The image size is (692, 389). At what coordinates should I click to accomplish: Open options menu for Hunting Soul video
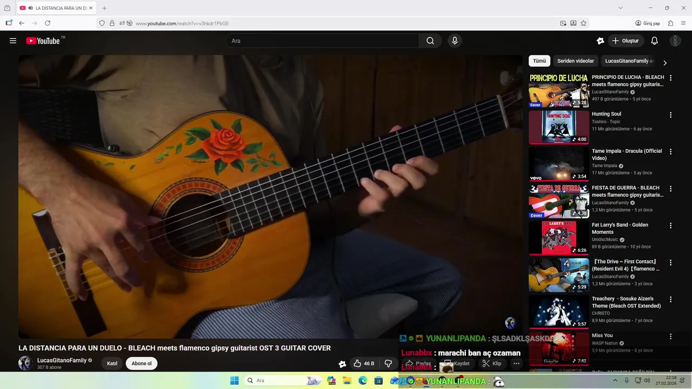coord(670,115)
